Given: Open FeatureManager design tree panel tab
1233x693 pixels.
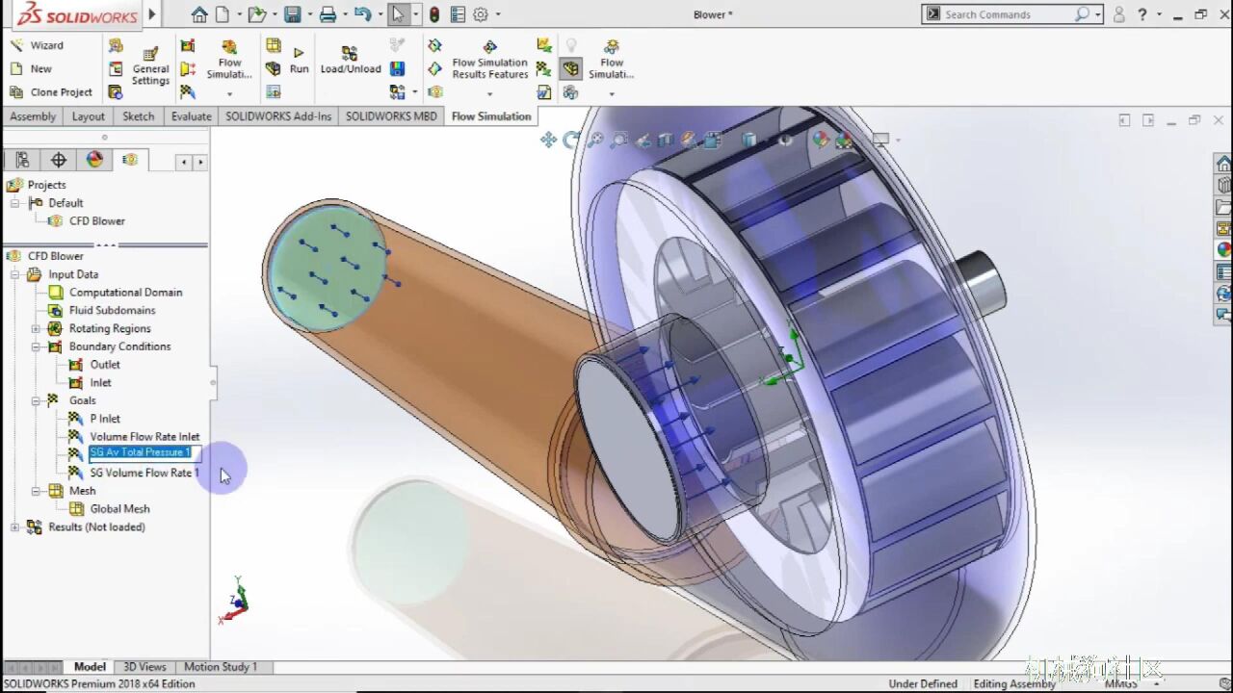Looking at the screenshot, I should point(22,160).
